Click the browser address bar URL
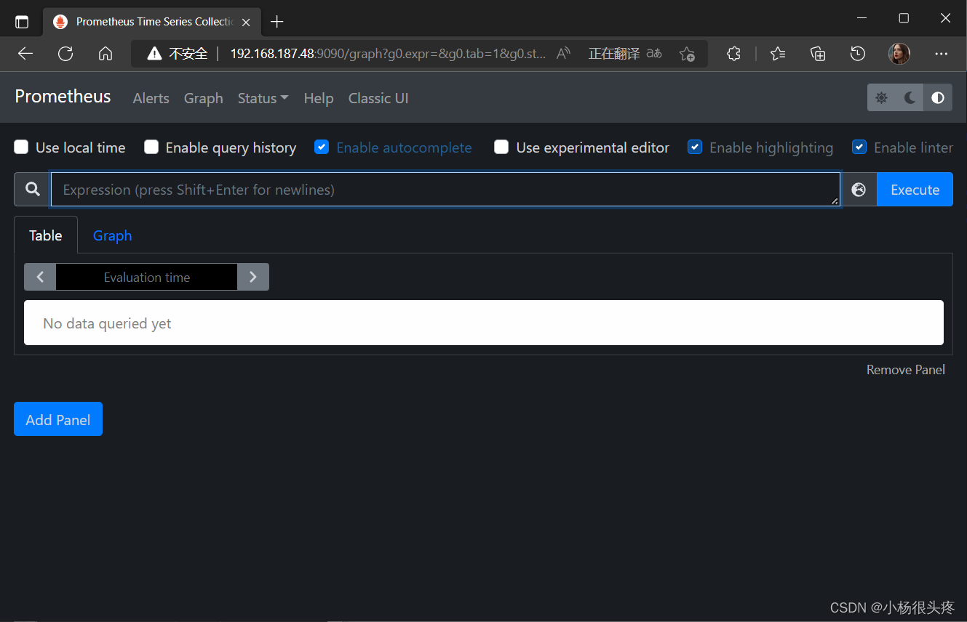This screenshot has height=622, width=967. 388,53
